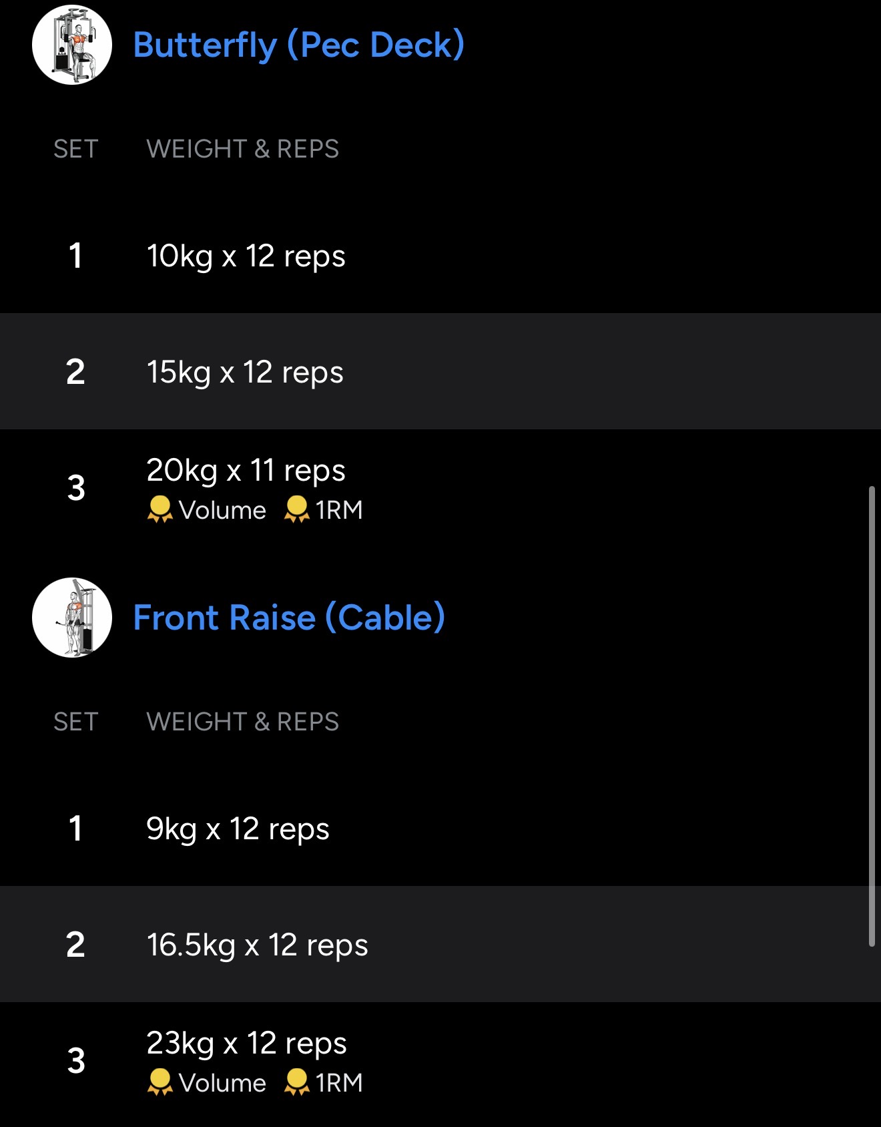Tap the Butterfly (Pec Deck) exercise thumbnail
This screenshot has height=1127, width=881.
(72, 45)
